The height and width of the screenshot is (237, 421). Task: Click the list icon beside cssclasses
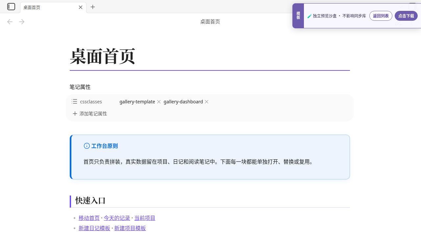pyautogui.click(x=74, y=101)
